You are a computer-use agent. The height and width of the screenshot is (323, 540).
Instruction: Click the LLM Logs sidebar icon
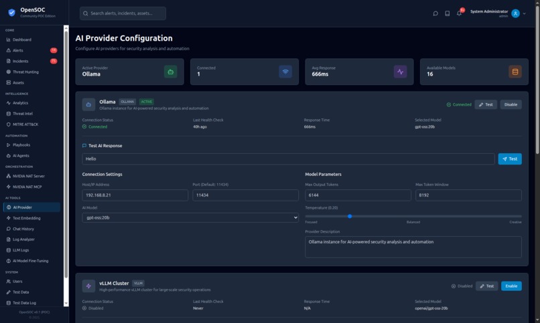9,250
